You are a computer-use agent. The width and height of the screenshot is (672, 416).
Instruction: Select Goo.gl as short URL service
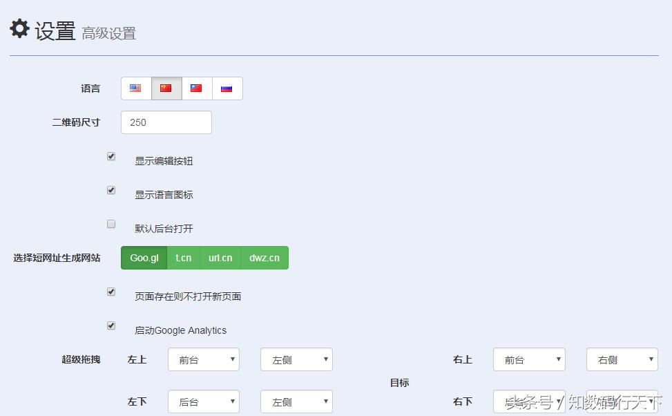144,258
